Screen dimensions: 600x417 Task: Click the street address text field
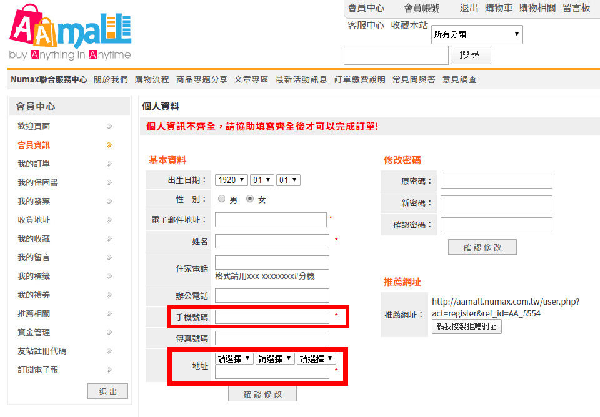click(272, 372)
